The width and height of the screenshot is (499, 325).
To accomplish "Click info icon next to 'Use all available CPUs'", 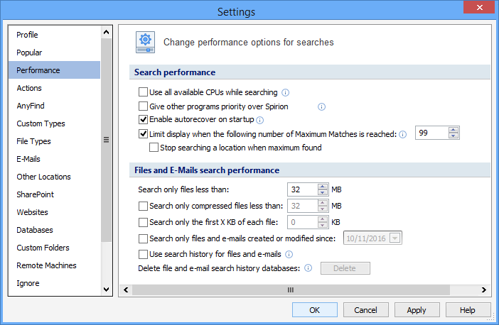I will 285,92.
